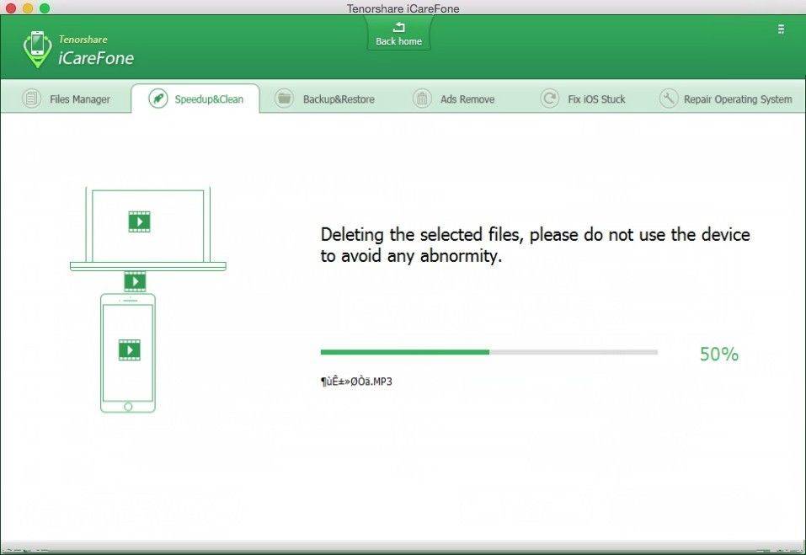Screen dimensions: 806x555
Task: Minimize the window with yellow button
Action: click(28, 8)
